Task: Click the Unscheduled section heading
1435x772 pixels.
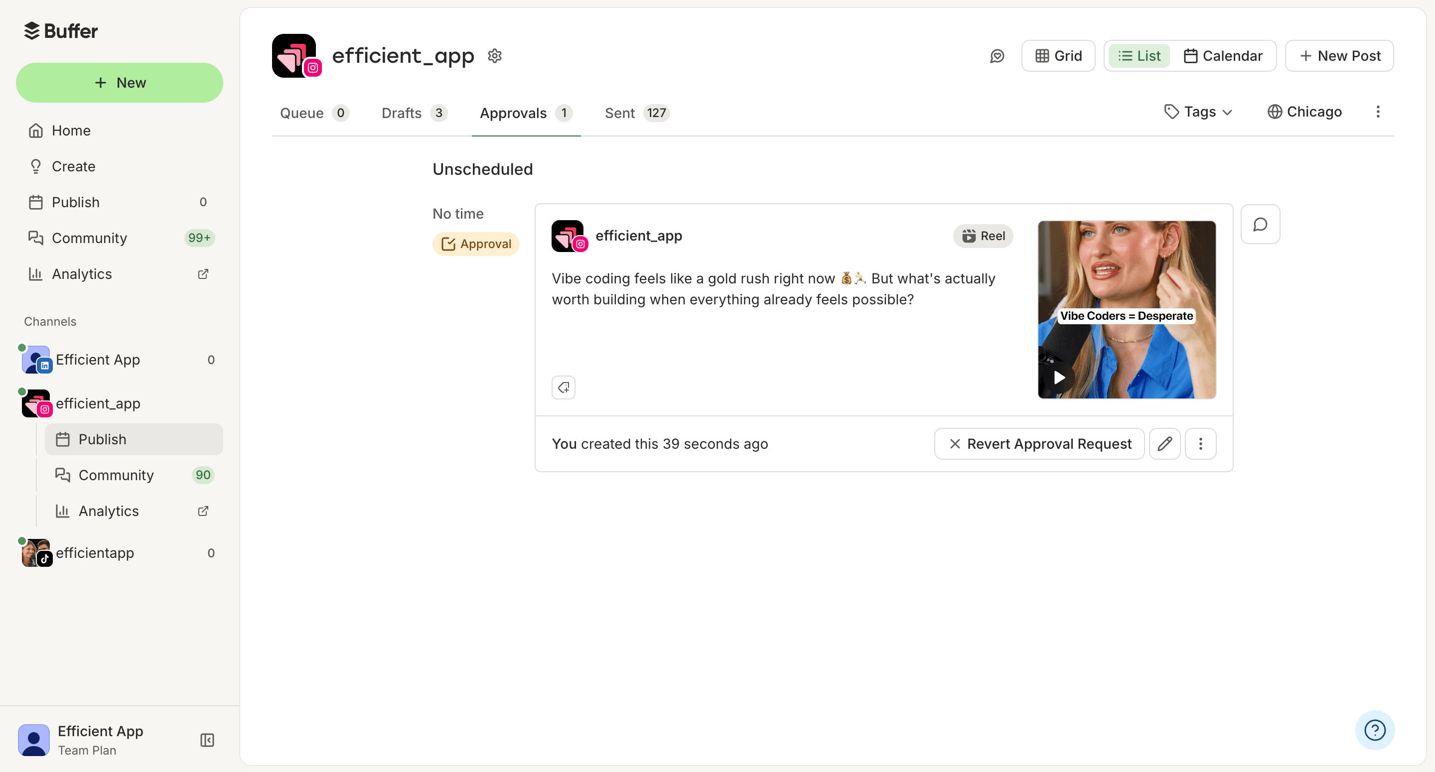Action: coord(483,169)
